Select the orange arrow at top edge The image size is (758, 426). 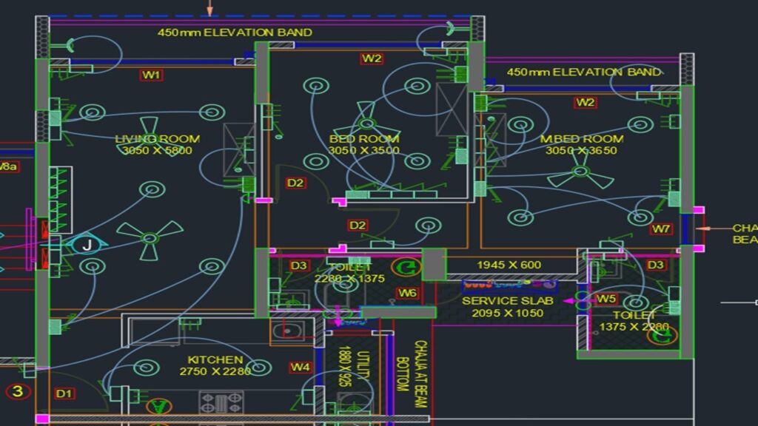click(x=209, y=7)
